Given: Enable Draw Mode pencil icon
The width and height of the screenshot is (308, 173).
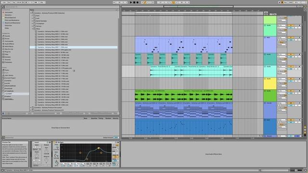Looking at the screenshot, I should click(280, 2).
